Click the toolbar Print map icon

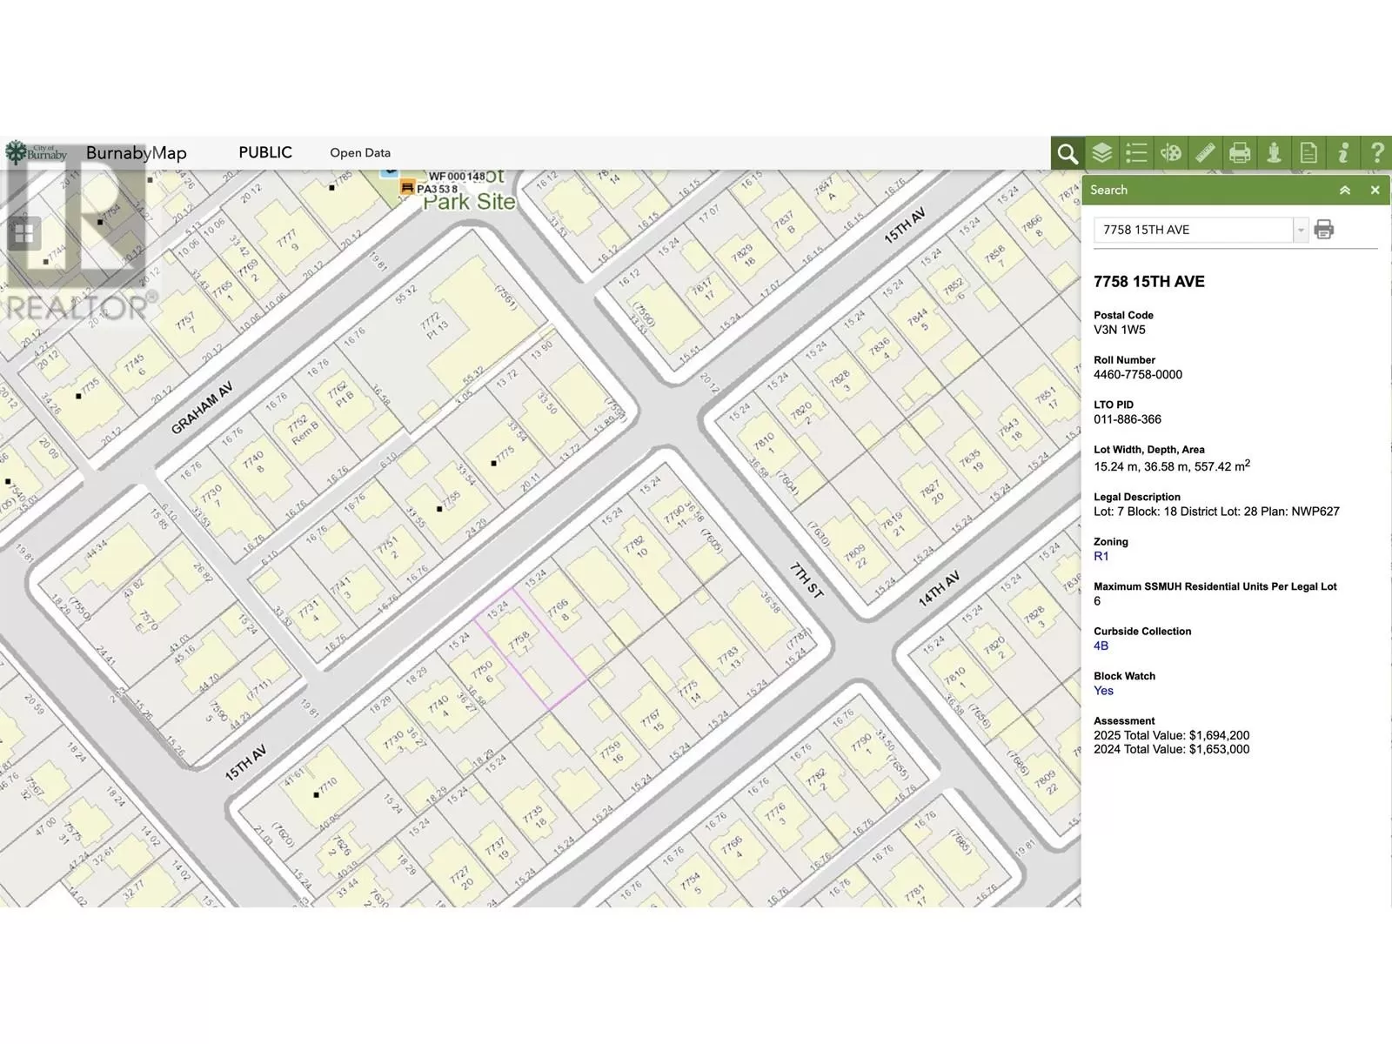pyautogui.click(x=1240, y=154)
